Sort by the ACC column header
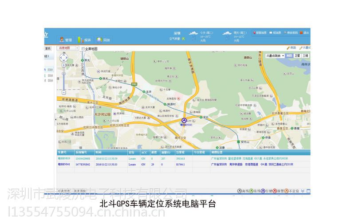355x224 pixels. pyautogui.click(x=145, y=152)
